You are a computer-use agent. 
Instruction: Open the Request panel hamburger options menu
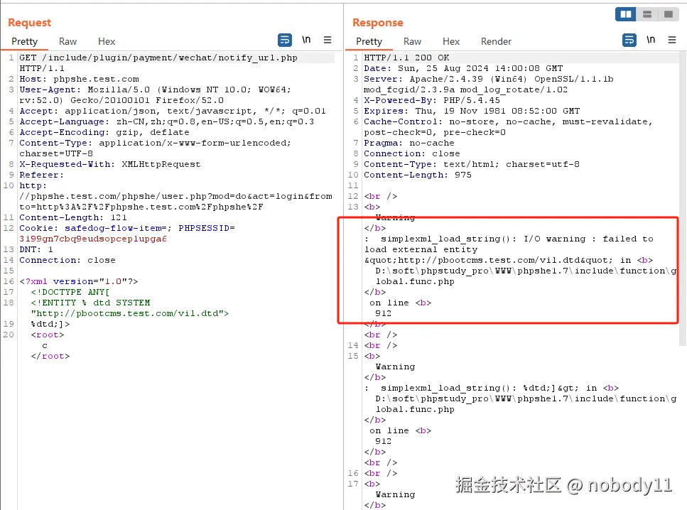(328, 40)
